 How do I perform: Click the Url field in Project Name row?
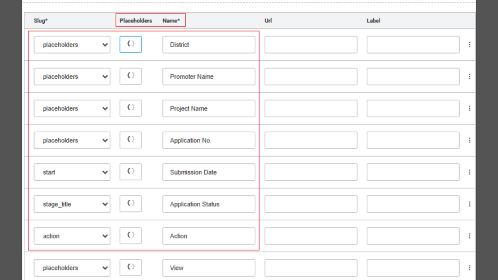point(311,108)
